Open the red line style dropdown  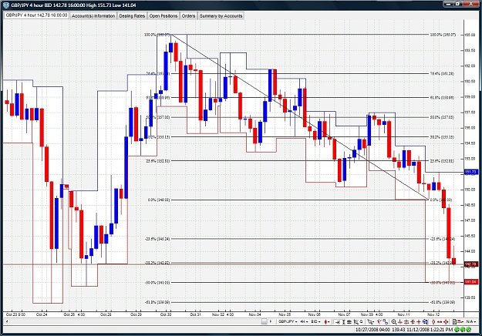(460, 322)
